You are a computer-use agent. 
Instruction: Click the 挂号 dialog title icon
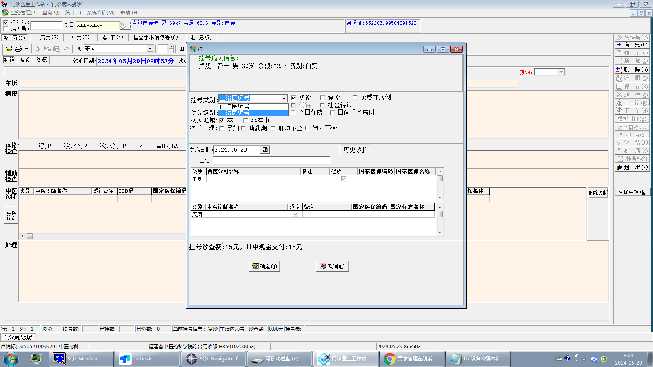click(193, 49)
